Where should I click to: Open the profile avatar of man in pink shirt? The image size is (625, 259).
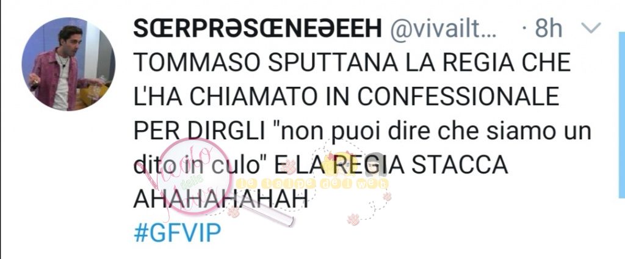click(x=68, y=64)
